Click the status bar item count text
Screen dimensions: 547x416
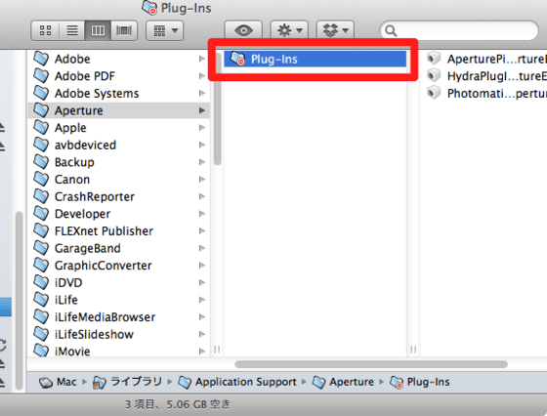178,404
